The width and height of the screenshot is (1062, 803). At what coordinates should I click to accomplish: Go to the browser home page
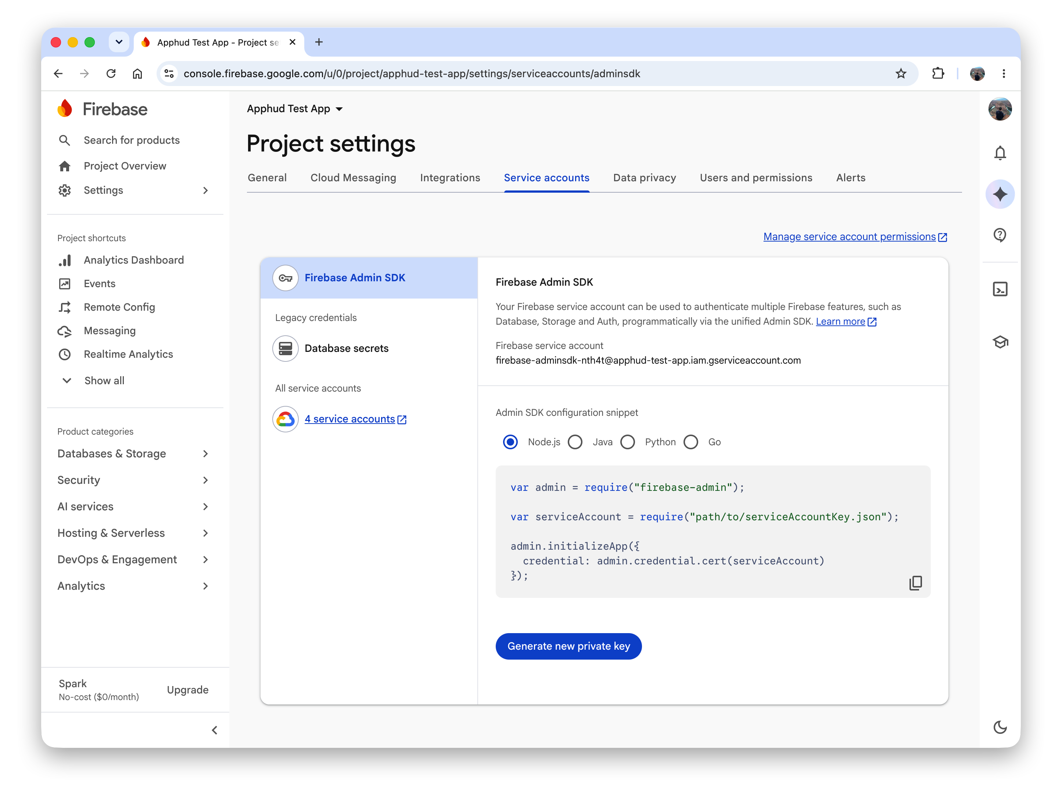137,74
